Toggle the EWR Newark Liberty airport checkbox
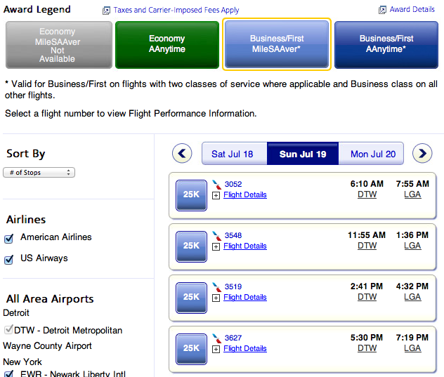This screenshot has height=377, width=444. [x=8, y=374]
